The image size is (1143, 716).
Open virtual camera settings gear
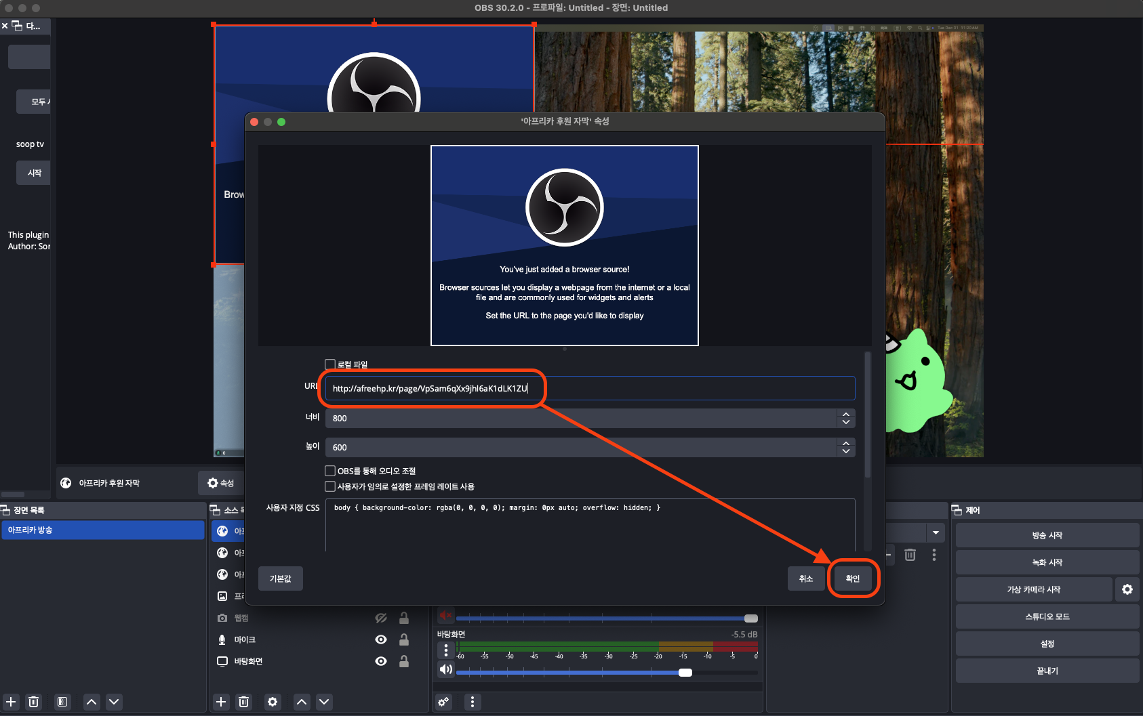click(x=1127, y=589)
